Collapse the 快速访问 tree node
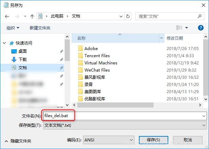Viewport: 209px width, 149px height. point(4,43)
